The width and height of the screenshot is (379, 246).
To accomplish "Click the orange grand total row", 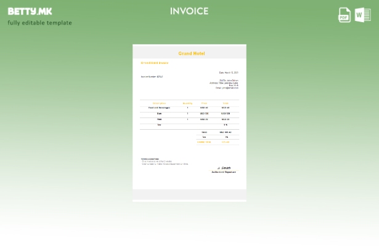I will coord(213,142).
